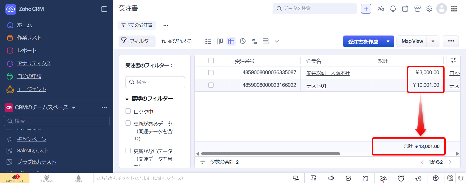Collapse the sidebar with the panel icon
Image resolution: width=466 pixels, height=183 pixels.
pyautogui.click(x=104, y=9)
